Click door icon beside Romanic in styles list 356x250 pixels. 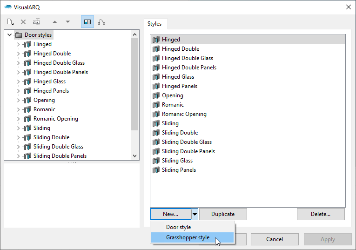156,105
